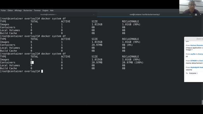Click the first RECLAIMABLE column header
The height and width of the screenshot is (114, 203).
coord(130,22)
